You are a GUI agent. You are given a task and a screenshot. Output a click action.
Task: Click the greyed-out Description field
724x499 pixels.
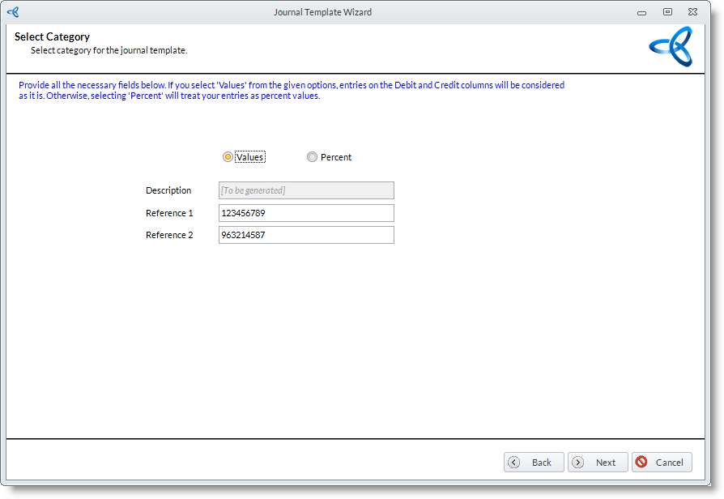[x=306, y=190]
